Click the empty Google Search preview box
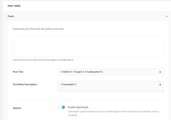 (x=88, y=46)
